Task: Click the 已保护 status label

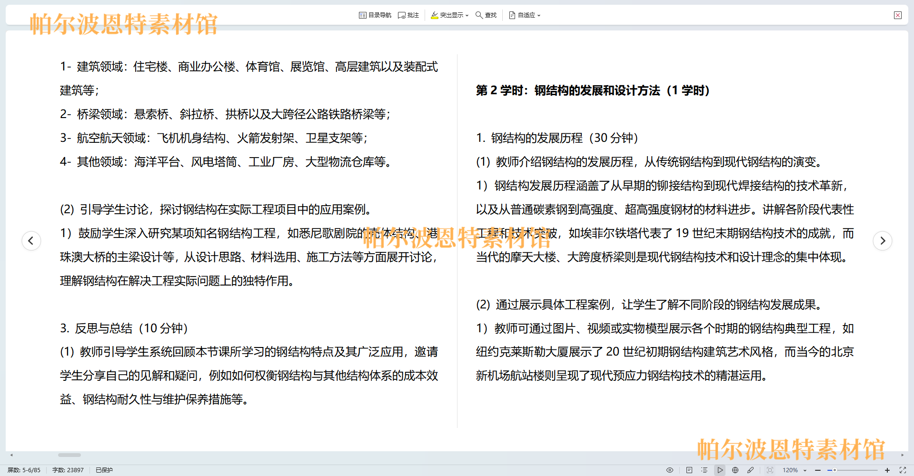Action: [104, 470]
